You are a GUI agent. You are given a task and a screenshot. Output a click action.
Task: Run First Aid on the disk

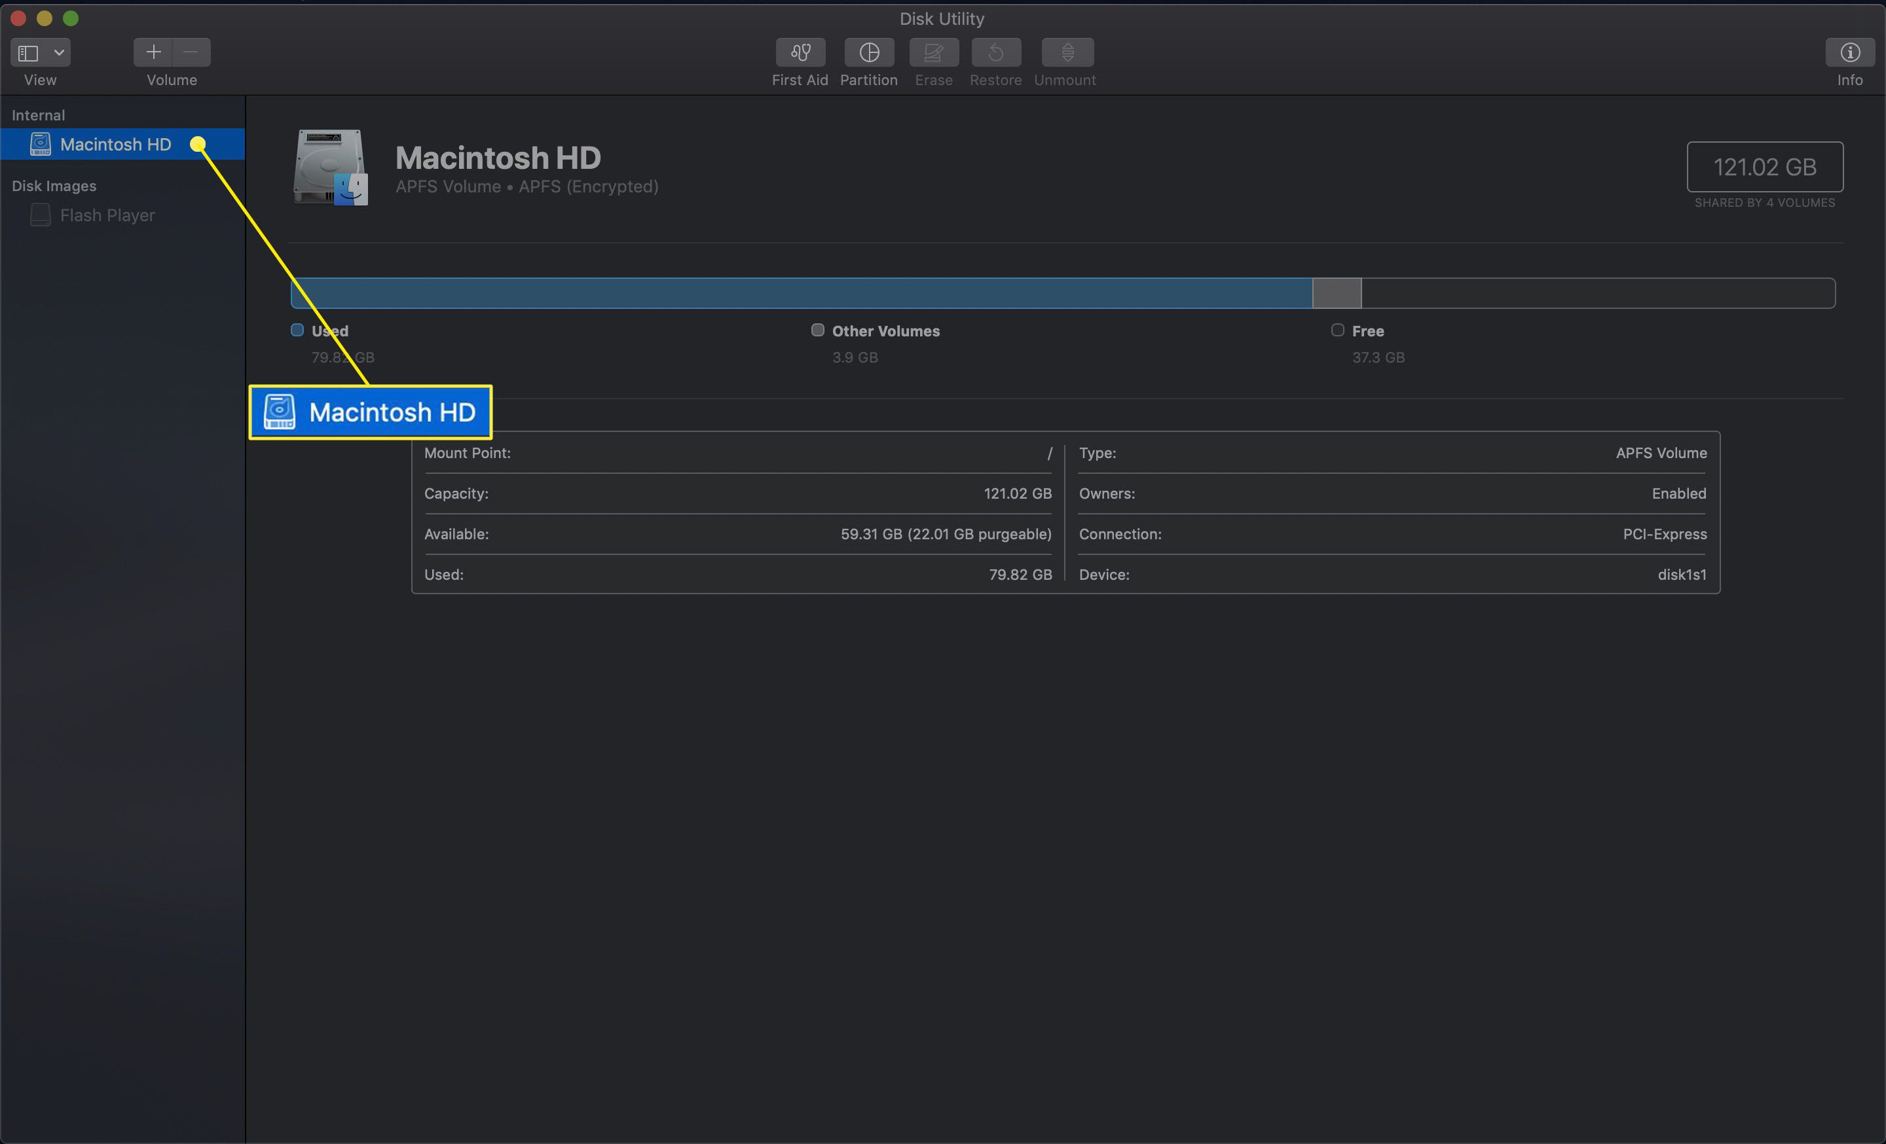point(801,52)
